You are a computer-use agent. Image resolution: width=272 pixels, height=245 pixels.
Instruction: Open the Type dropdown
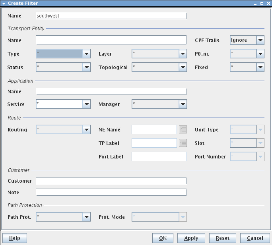click(87, 54)
